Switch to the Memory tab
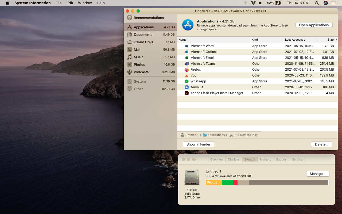Image resolution: width=342 pixels, height=214 pixels. point(265,159)
